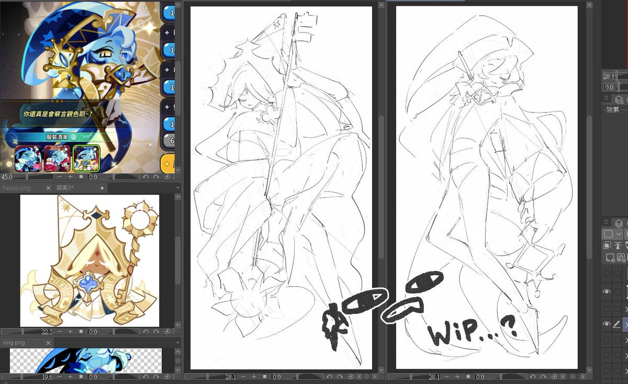This screenshot has height=384, width=628.
Task: Reset rotation of right WIP canvas
Action: coord(554,377)
